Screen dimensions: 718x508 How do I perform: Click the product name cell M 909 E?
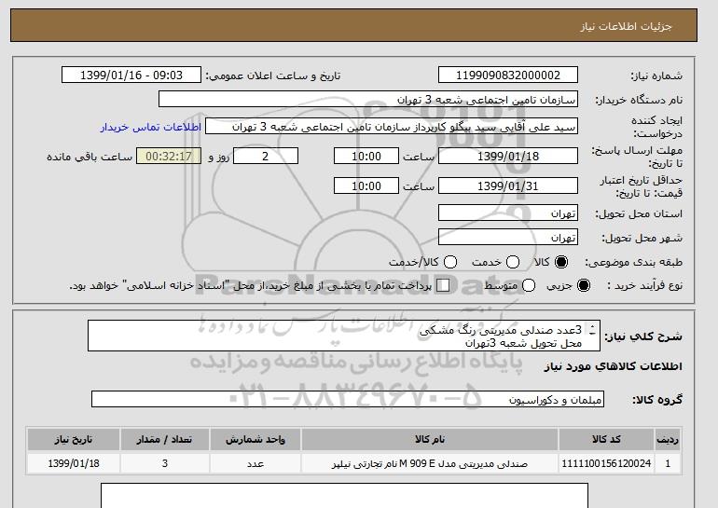[x=430, y=463]
